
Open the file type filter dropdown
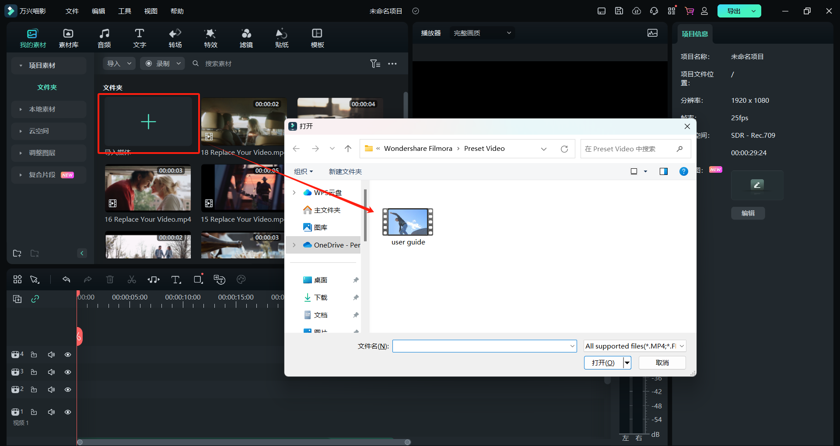(x=635, y=346)
